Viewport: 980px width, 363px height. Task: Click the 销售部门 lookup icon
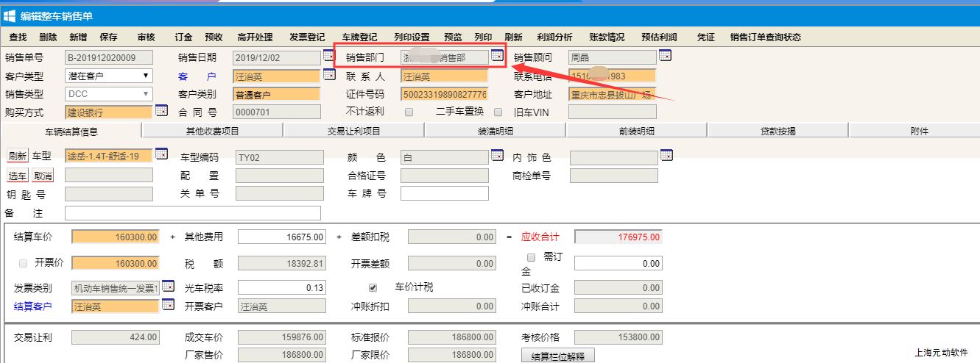click(497, 56)
